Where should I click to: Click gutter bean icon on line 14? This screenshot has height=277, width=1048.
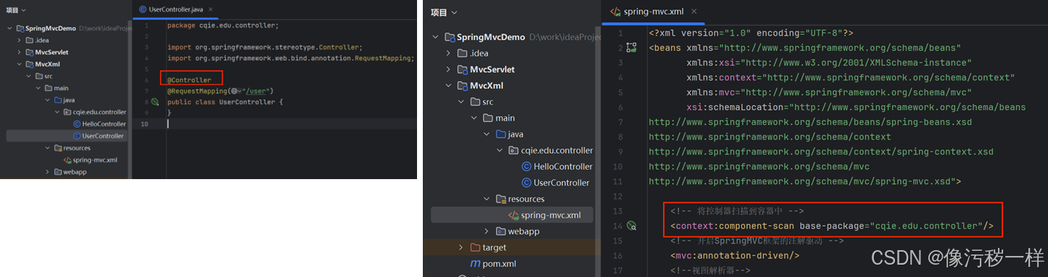coord(631,226)
